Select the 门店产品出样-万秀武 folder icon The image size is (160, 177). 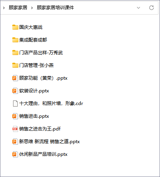click(15, 53)
